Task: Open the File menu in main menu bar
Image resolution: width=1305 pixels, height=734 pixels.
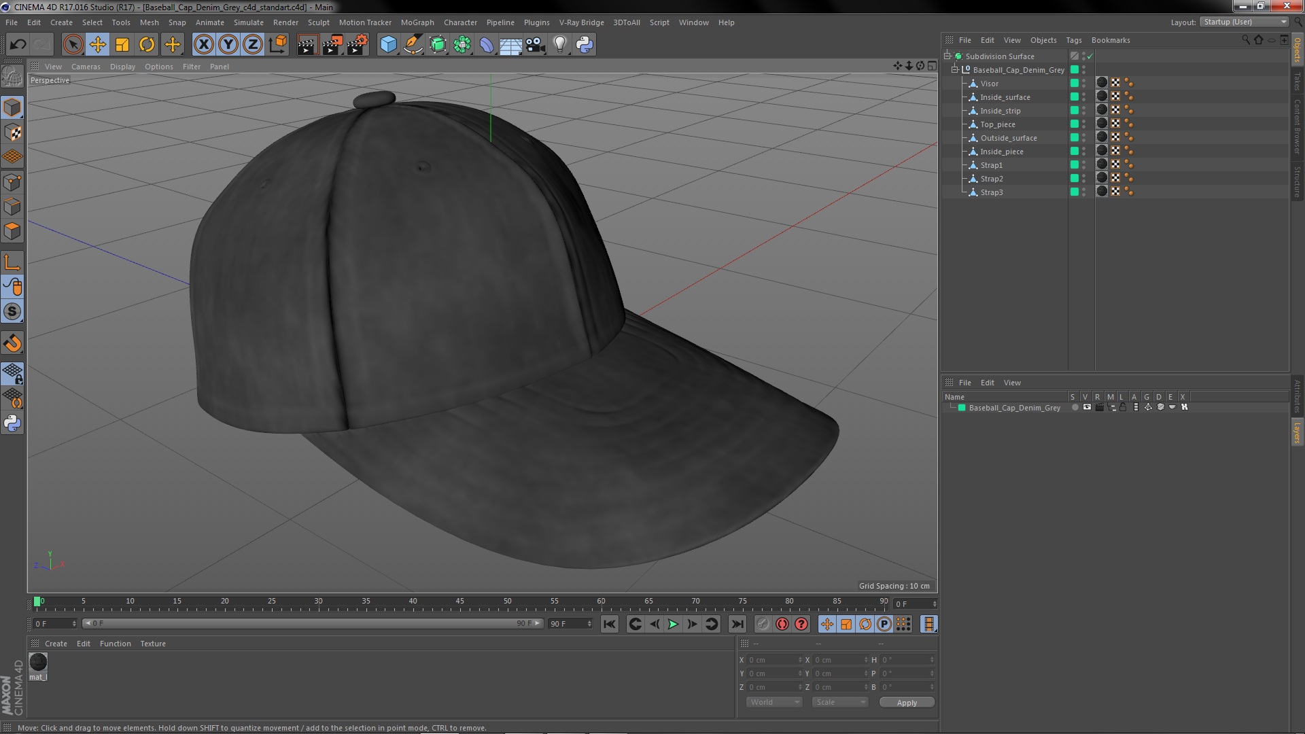Action: [12, 22]
